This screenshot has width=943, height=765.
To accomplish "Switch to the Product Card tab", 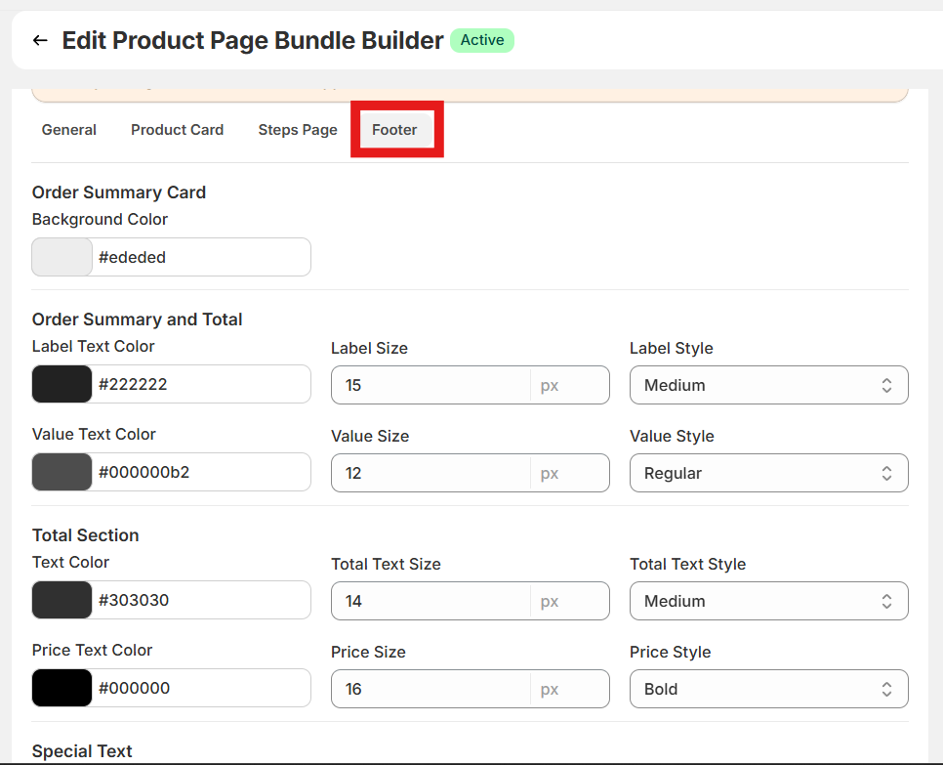I will pyautogui.click(x=177, y=130).
